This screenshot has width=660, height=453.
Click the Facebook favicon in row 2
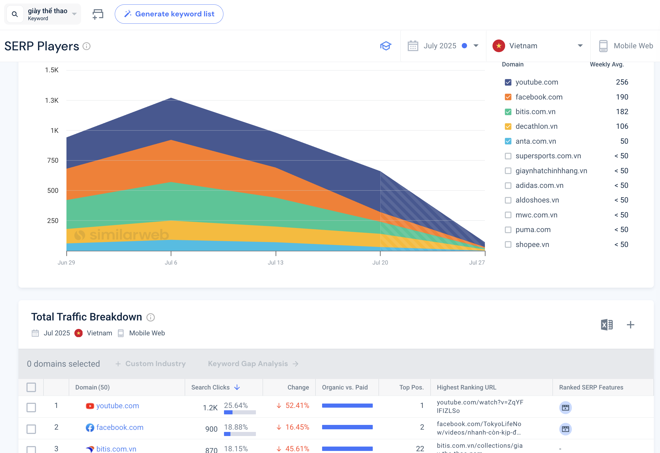(x=90, y=428)
